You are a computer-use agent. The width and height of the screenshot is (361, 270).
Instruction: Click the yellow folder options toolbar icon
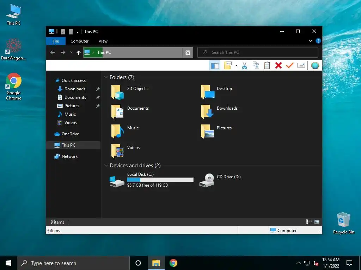click(x=228, y=65)
